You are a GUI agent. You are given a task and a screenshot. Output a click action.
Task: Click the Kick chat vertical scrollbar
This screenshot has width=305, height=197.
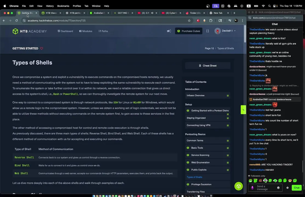point(302,166)
